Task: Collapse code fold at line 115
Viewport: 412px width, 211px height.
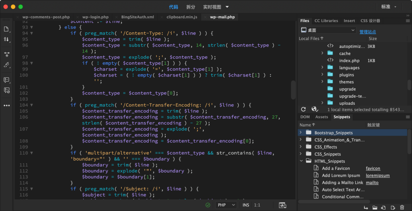Action: click(32, 189)
